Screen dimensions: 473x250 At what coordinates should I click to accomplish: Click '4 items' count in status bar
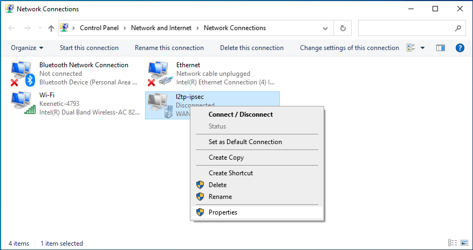pos(19,243)
